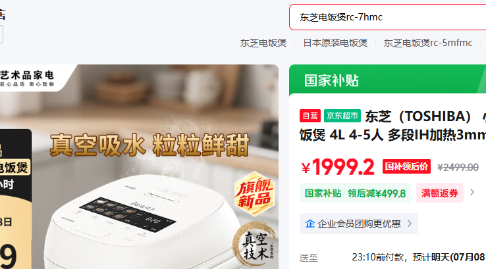Select suggested search 日本原装电饭煲

pyautogui.click(x=335, y=43)
